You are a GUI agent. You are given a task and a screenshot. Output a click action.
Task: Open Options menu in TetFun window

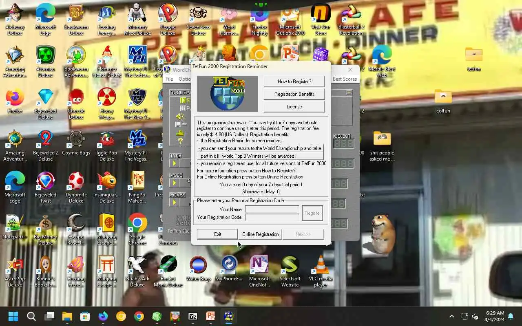[x=184, y=79]
